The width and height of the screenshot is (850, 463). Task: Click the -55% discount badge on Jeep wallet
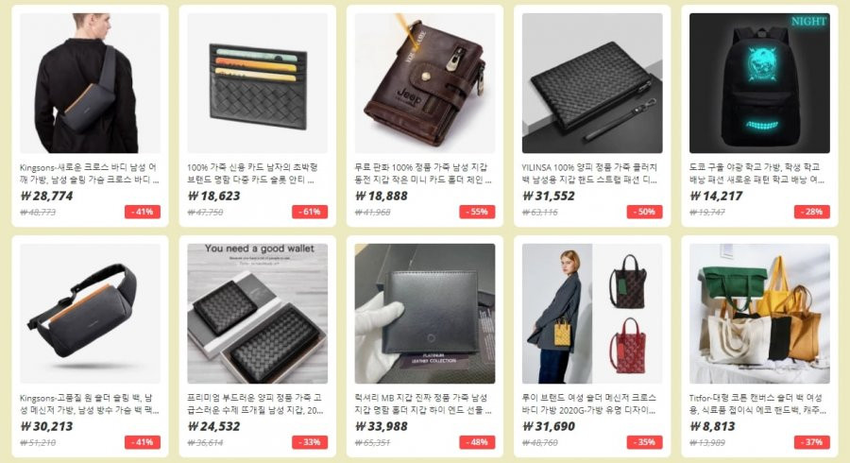(x=477, y=212)
